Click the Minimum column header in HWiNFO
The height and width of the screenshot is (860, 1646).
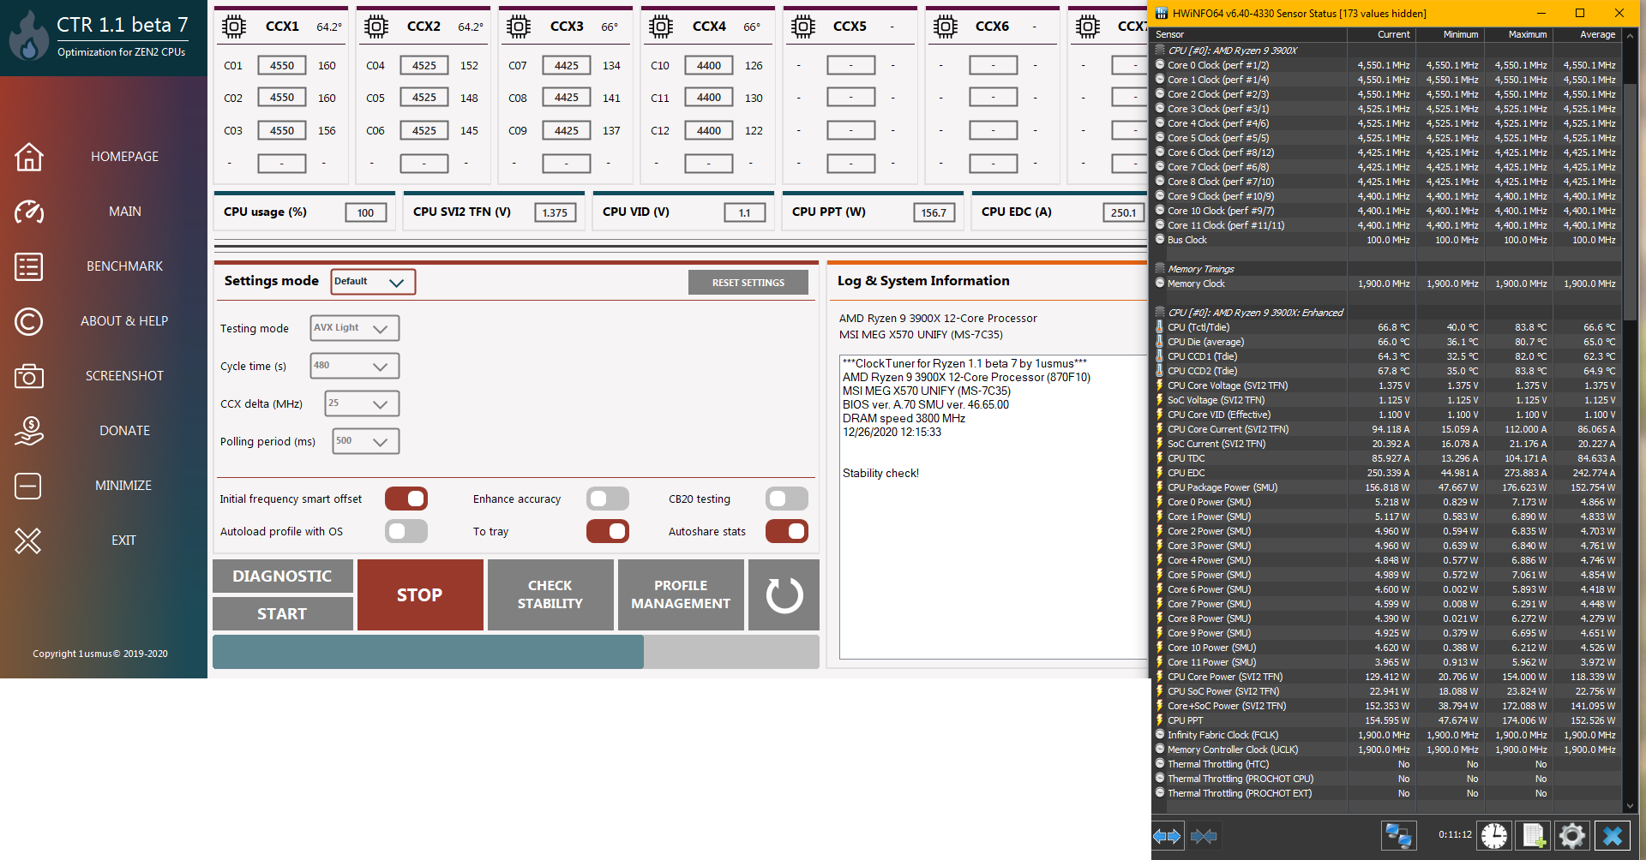(x=1450, y=34)
